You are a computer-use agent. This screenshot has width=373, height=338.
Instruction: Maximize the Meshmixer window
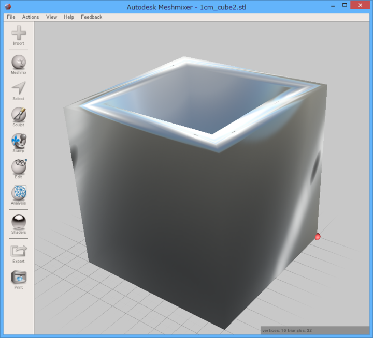click(x=345, y=5)
